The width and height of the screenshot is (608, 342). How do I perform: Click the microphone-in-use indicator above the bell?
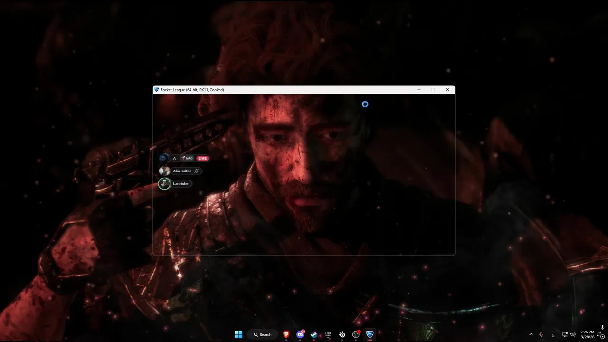pos(602,327)
